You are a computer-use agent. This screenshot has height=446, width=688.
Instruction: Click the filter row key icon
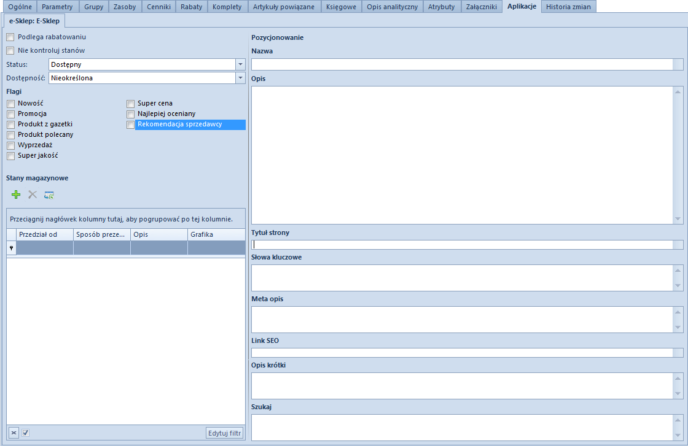coord(12,248)
